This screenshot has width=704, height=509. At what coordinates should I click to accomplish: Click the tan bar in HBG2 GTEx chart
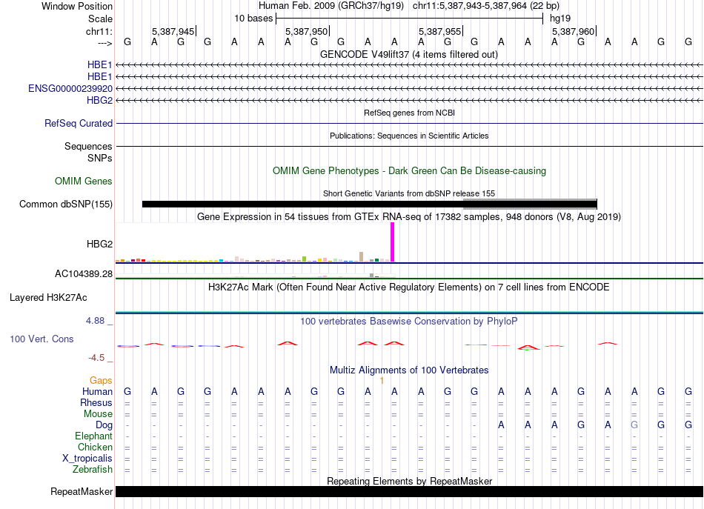click(361, 257)
